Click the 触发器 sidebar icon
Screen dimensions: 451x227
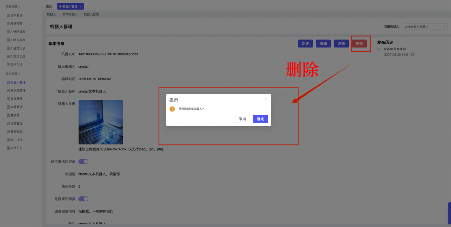(8, 115)
